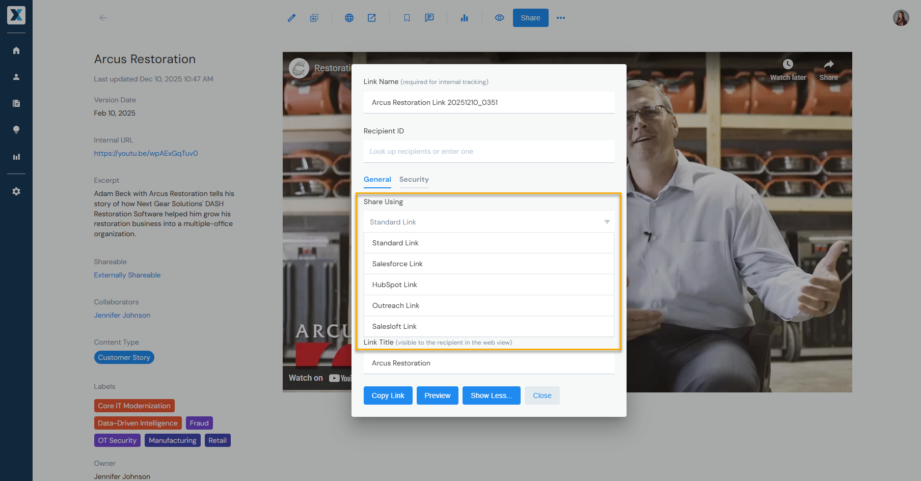Click the Retail label tag
The width and height of the screenshot is (921, 481).
point(218,440)
